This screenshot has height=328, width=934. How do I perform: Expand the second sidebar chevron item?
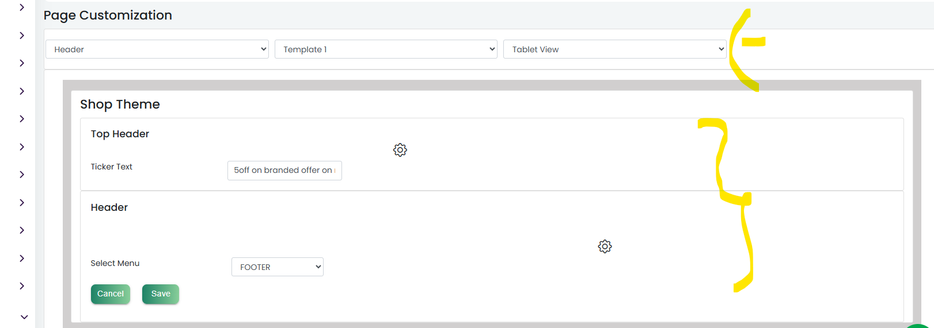[22, 36]
